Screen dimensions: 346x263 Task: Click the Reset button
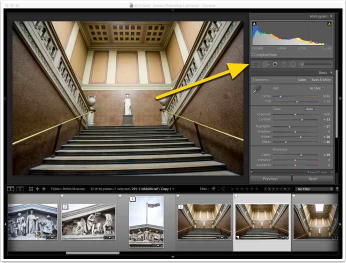313,178
